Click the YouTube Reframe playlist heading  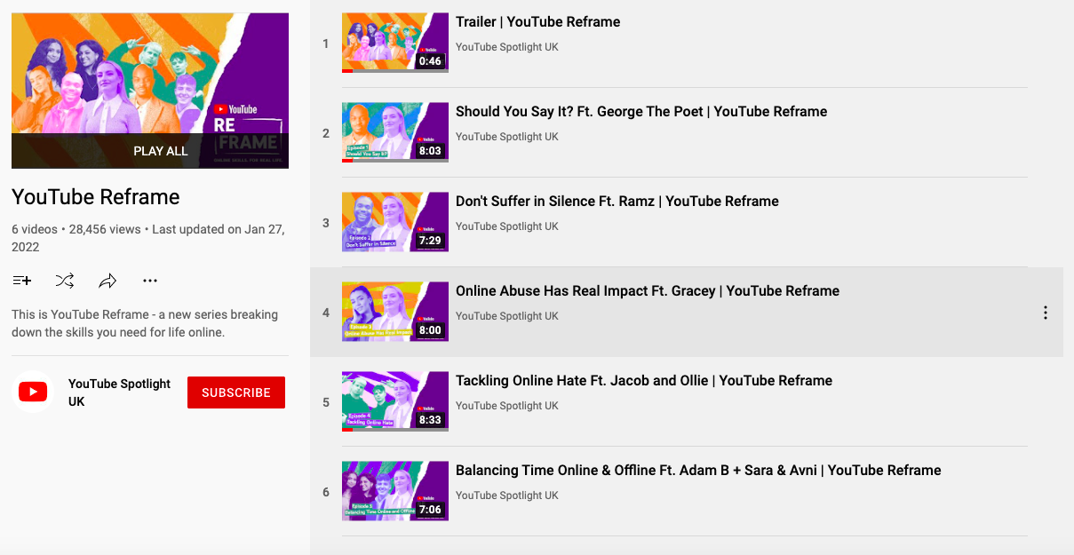[x=96, y=197]
